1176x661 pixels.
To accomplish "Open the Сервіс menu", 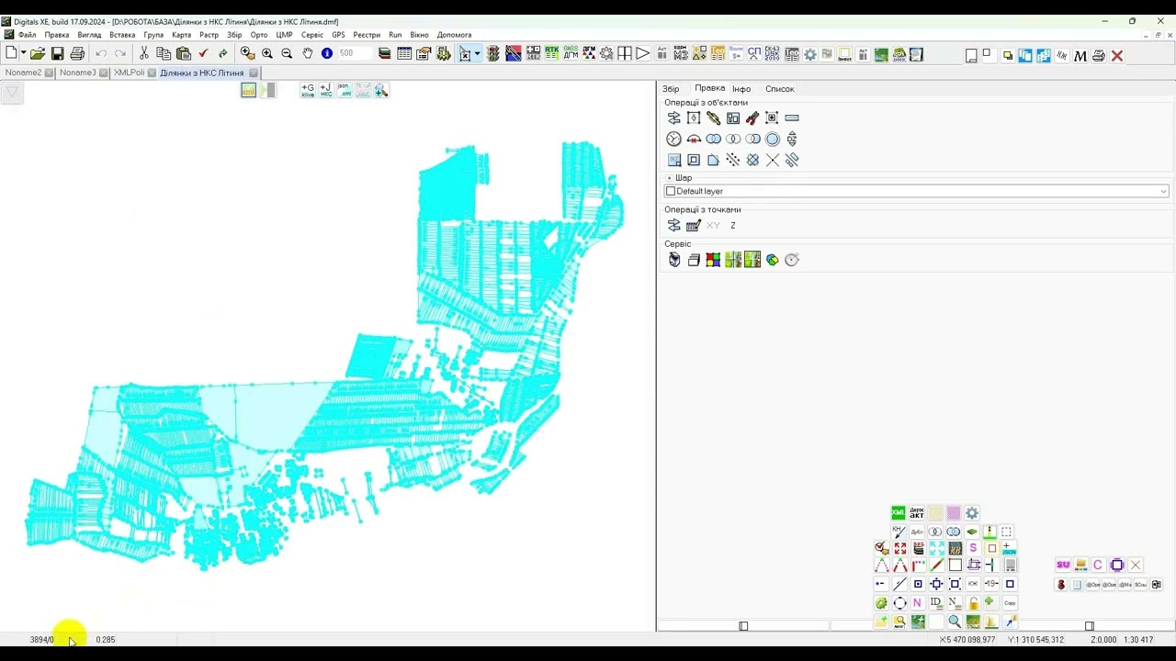I will coord(312,35).
